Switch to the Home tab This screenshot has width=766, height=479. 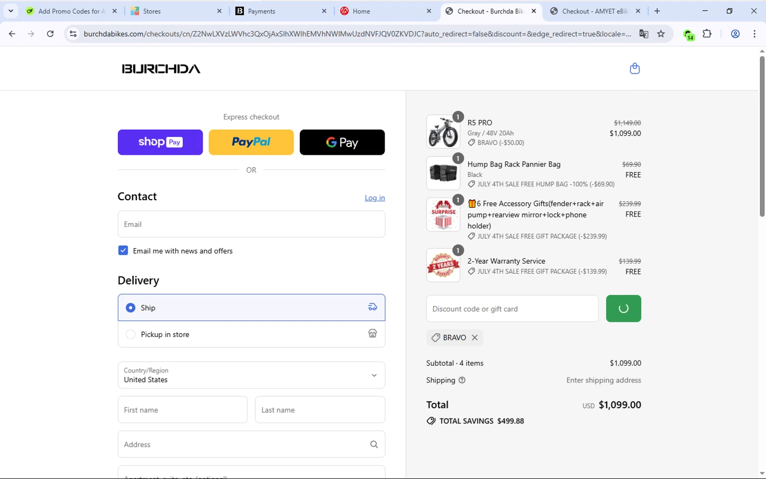point(386,11)
